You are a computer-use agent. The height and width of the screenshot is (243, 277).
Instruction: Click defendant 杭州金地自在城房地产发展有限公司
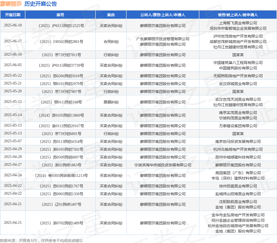[238, 226]
